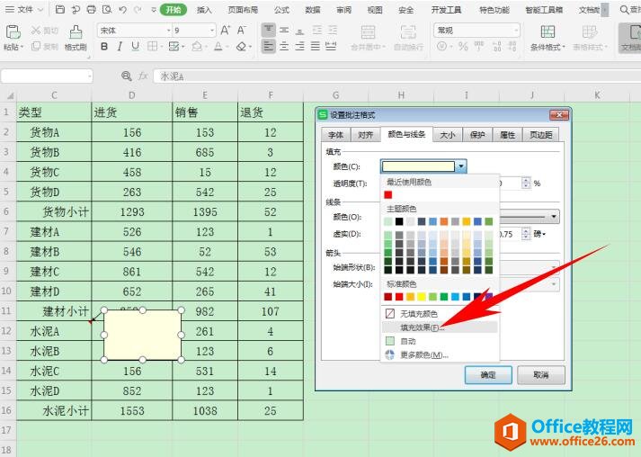641x457 pixels.
Task: Open the font size dropdown showing 9
Action: click(212, 31)
